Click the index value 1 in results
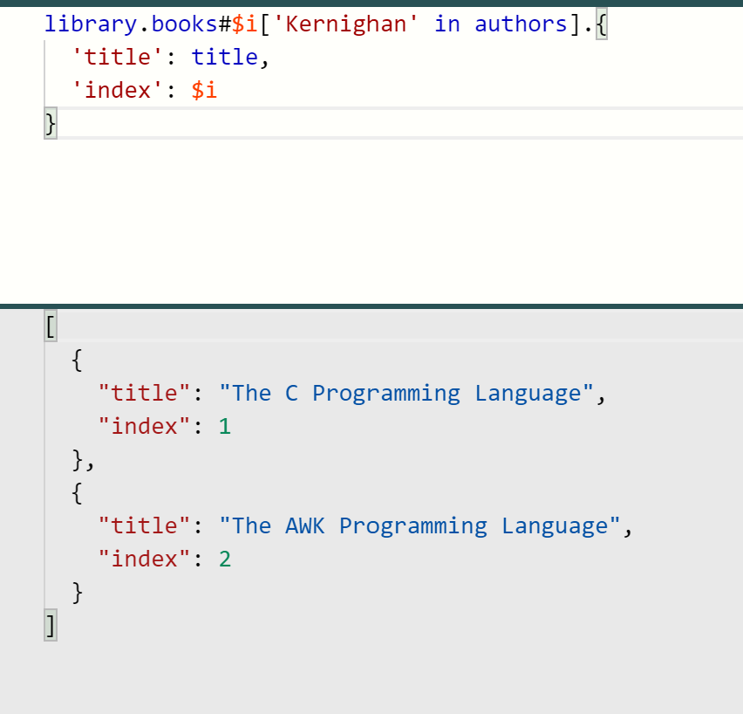 pos(225,426)
